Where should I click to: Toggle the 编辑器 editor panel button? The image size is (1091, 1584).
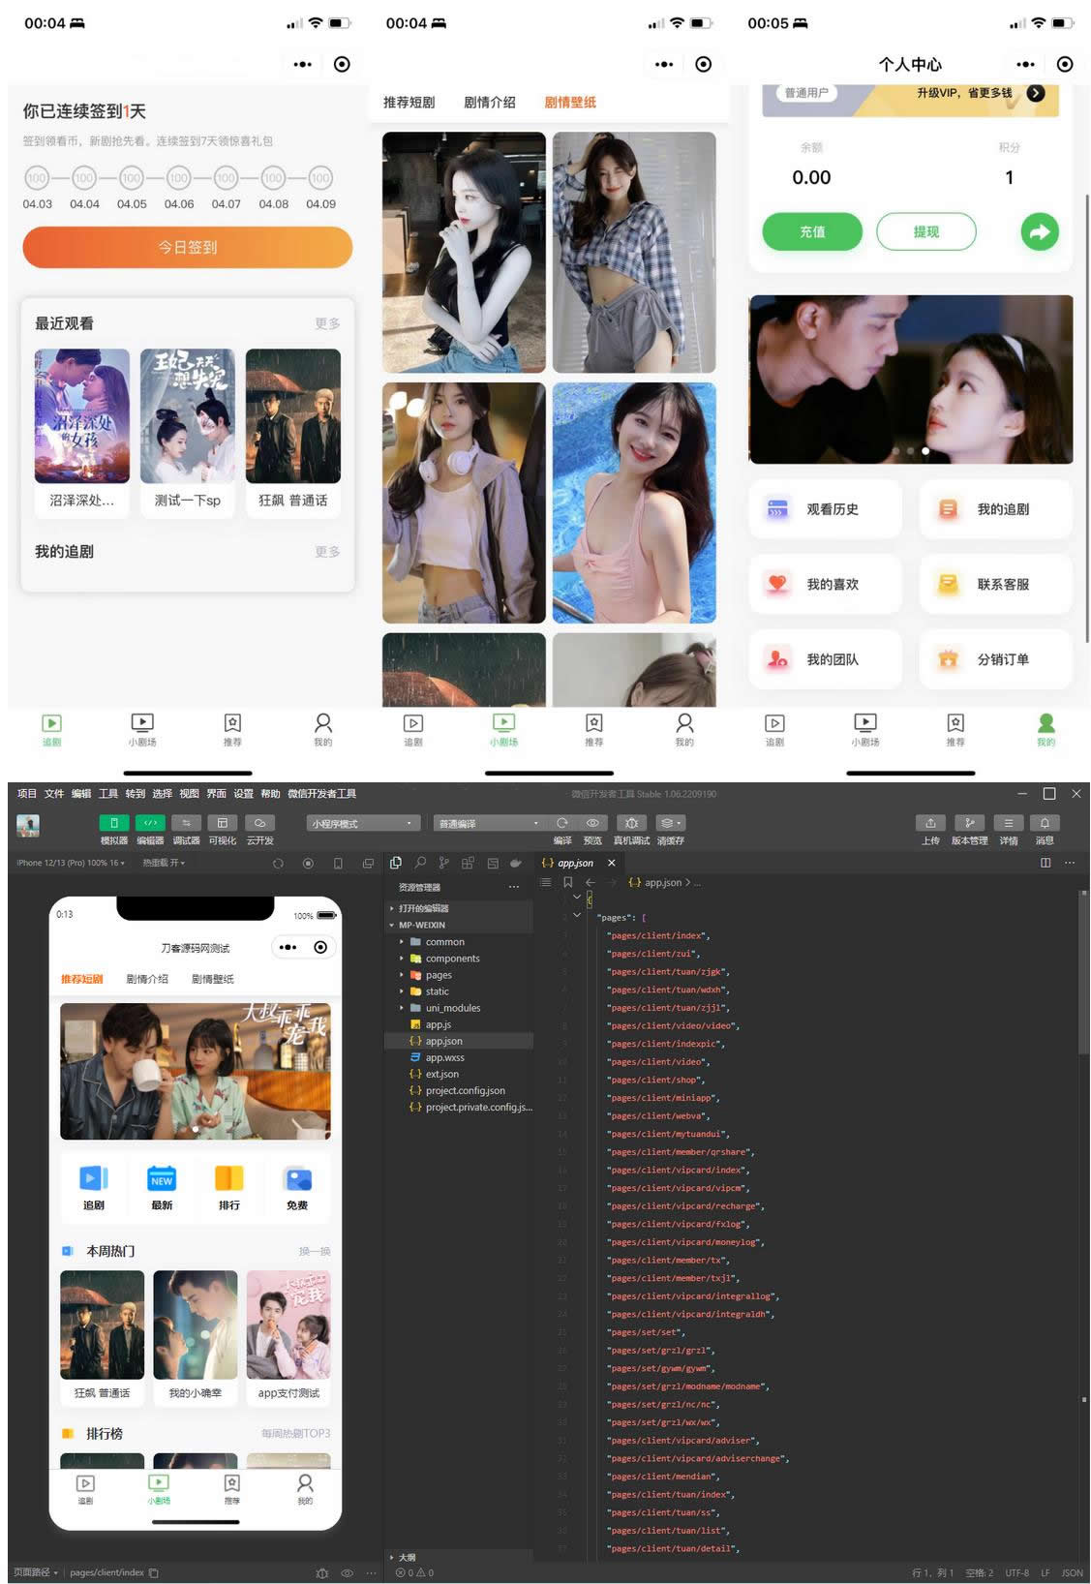(x=150, y=823)
